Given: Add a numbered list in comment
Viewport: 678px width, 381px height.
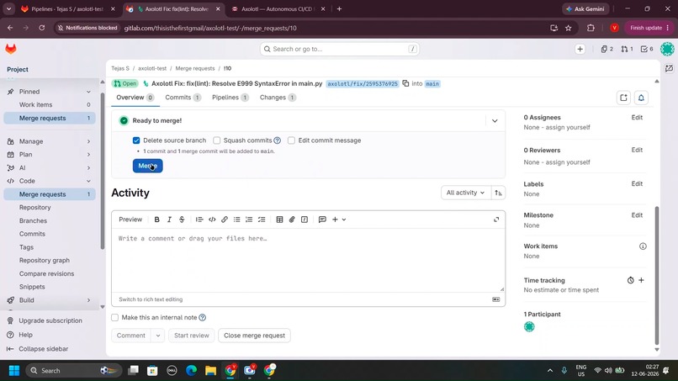Looking at the screenshot, I should (x=249, y=220).
